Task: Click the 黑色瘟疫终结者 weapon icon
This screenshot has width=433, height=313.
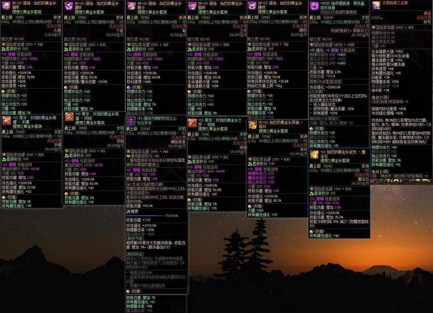Action: pyautogui.click(x=314, y=6)
